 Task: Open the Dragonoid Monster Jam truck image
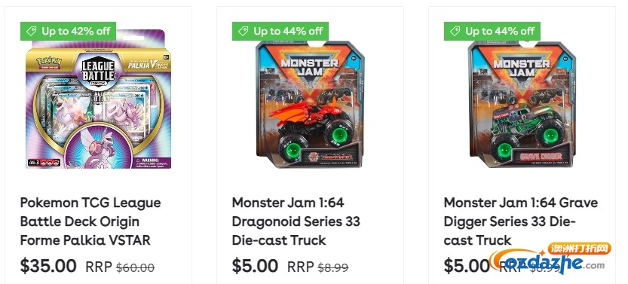[310, 104]
